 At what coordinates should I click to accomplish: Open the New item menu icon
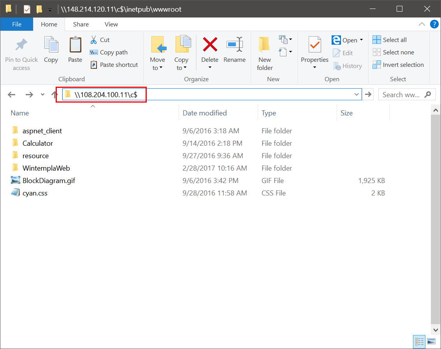coord(285,40)
